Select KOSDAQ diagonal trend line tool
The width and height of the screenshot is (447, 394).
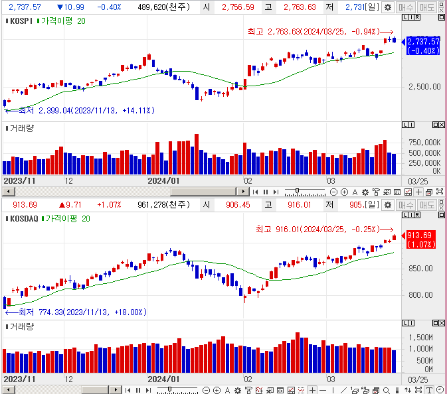click(344, 390)
